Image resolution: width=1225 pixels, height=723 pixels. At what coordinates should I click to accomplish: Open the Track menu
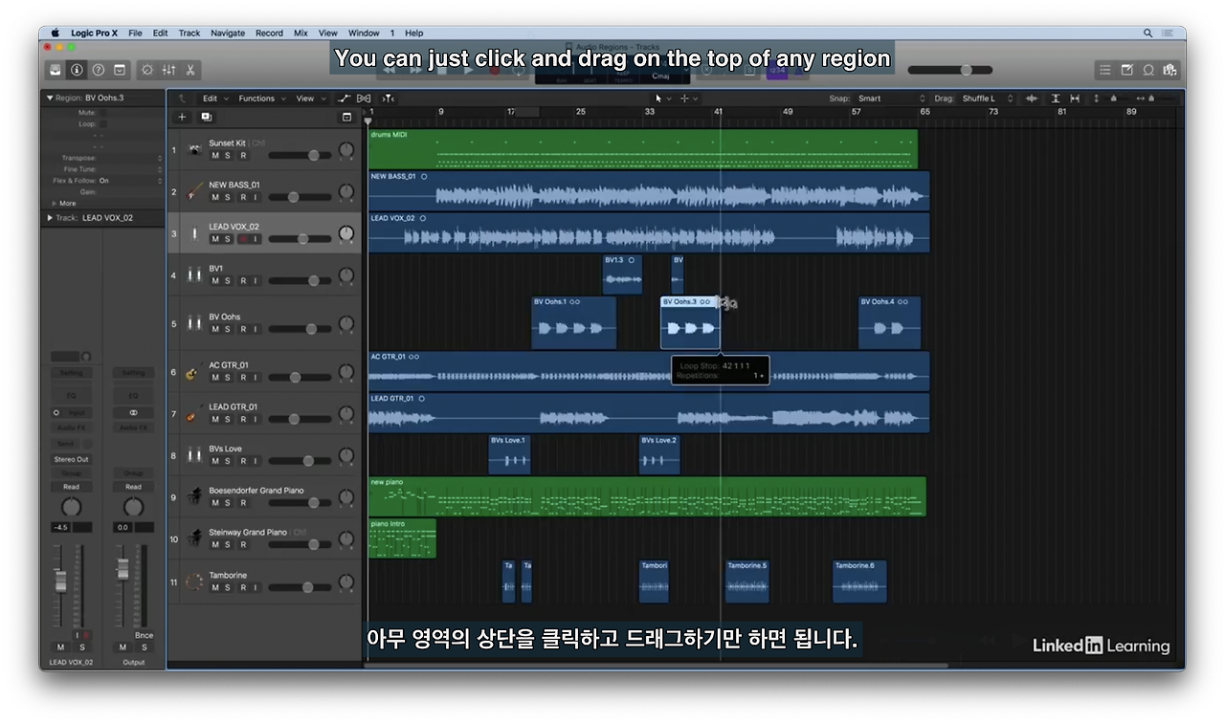189,33
